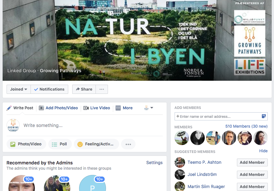Toggle group Notifications button

pos(50,89)
